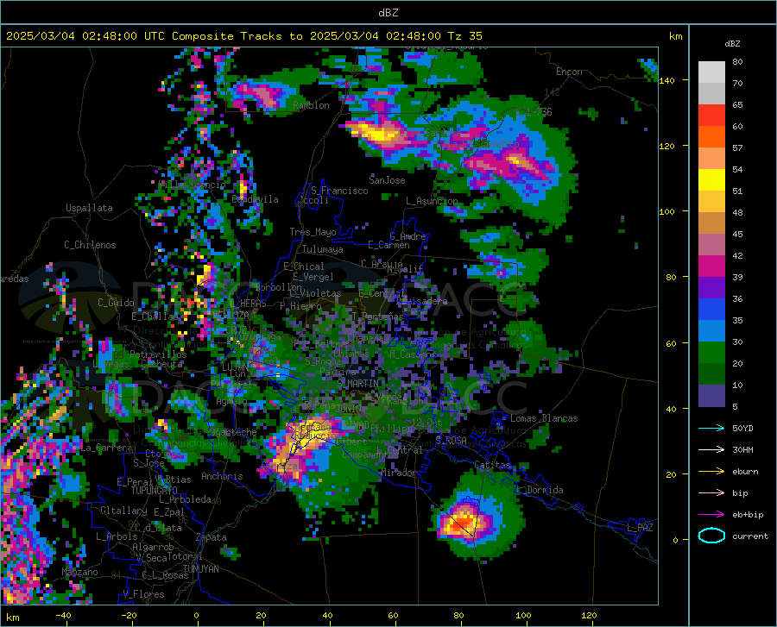Click the Lomas_Blancas place label

point(544,418)
